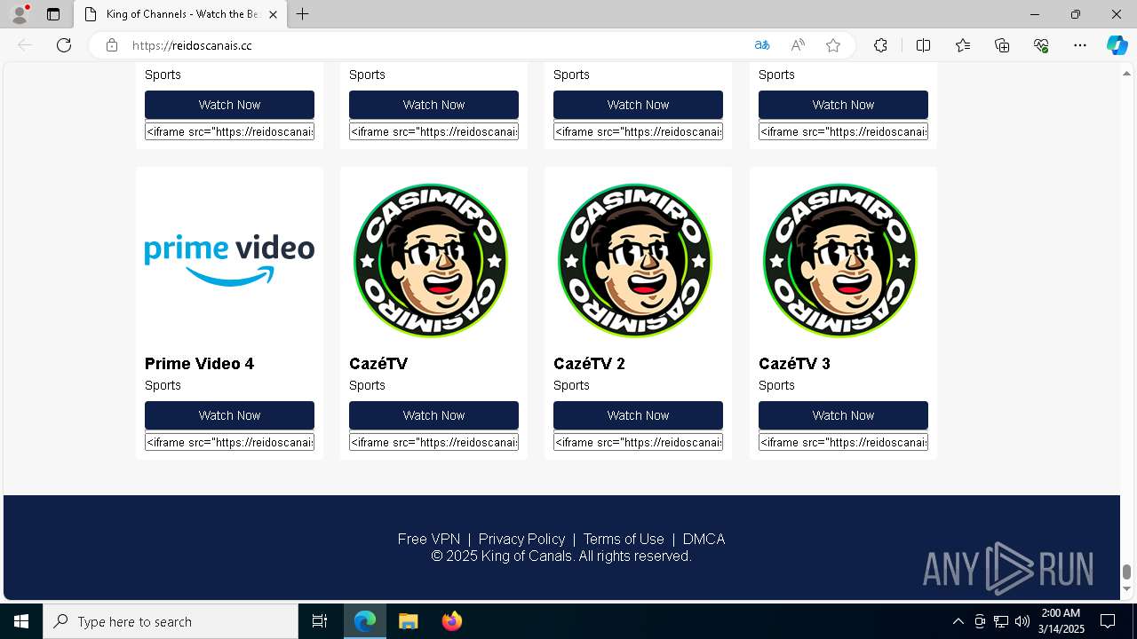The image size is (1137, 639).
Task: Open browser essentials heart icon
Action: pyautogui.click(x=1041, y=45)
